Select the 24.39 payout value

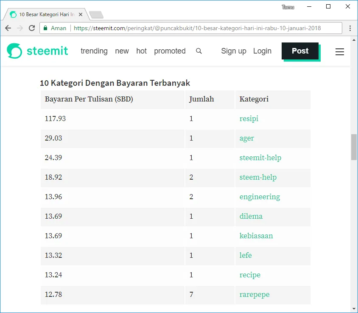[53, 158]
